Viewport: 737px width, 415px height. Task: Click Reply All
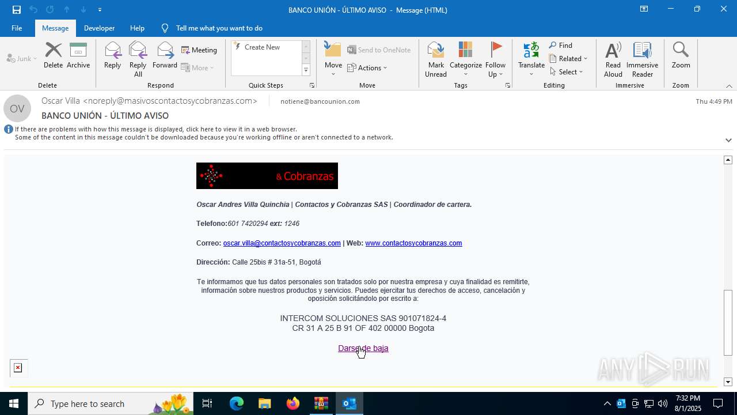tap(138, 59)
